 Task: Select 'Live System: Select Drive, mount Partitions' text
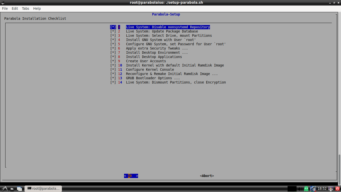(169, 35)
